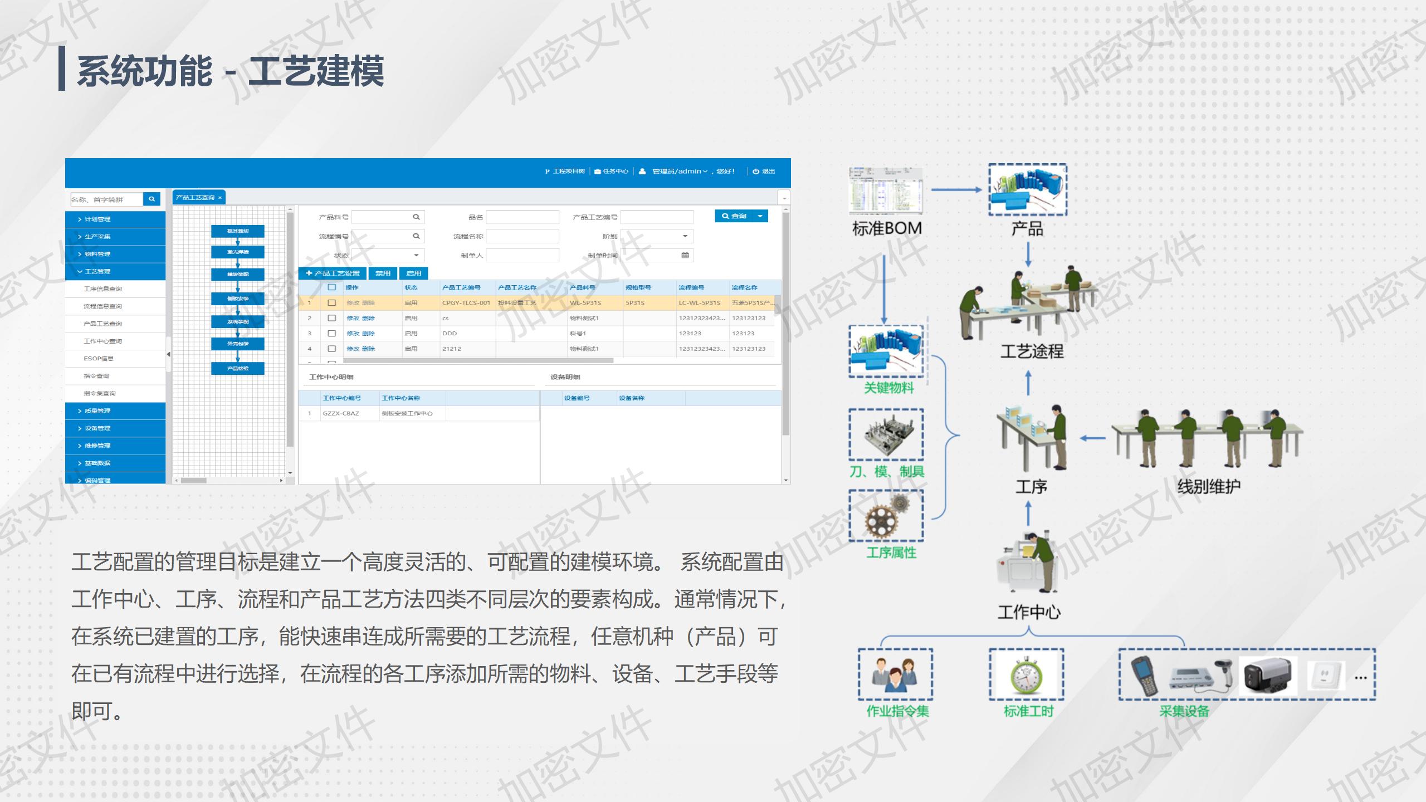Open 任务中心 briefcase icon
Viewport: 1426px width, 802px height.
[597, 172]
